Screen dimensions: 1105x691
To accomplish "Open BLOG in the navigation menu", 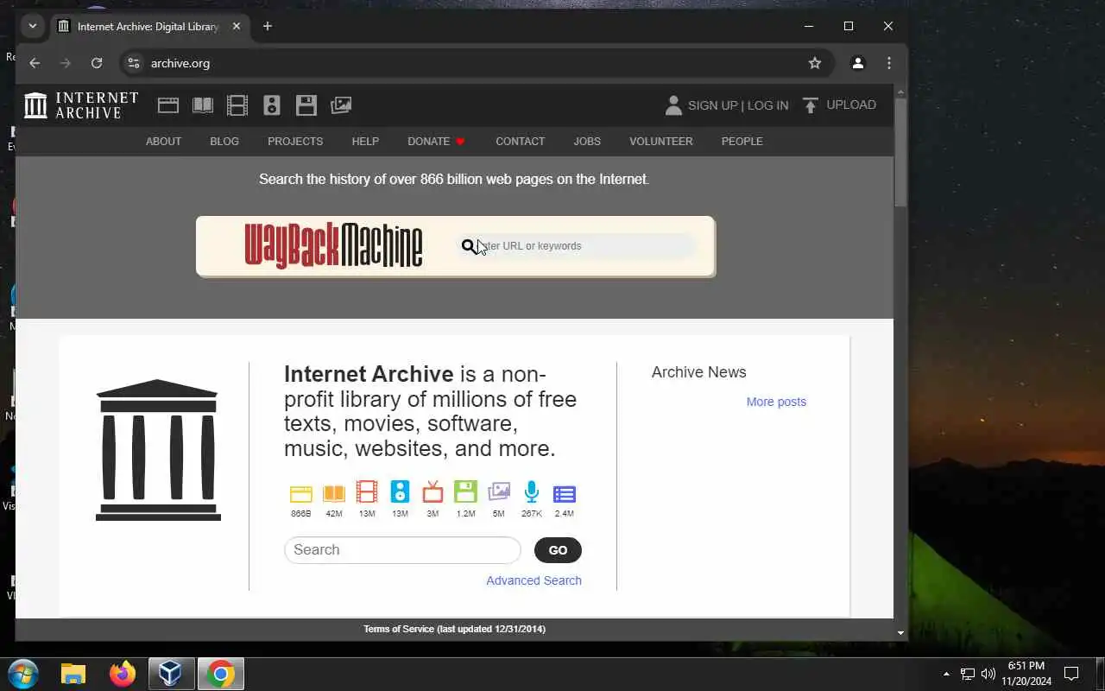I will 224,142.
